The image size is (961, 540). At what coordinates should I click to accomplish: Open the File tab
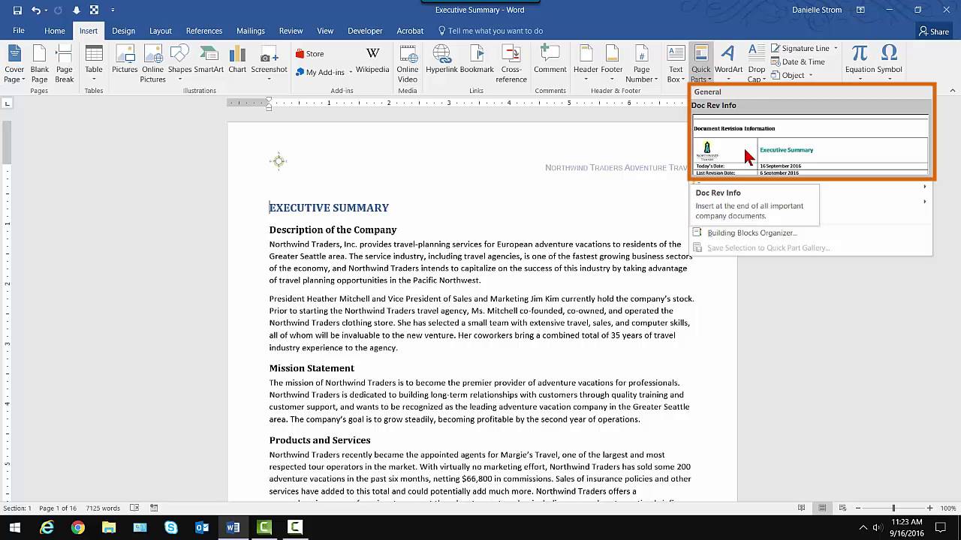click(19, 31)
